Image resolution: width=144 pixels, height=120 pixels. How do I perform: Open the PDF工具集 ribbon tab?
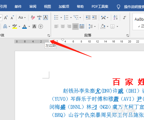[100, 7]
